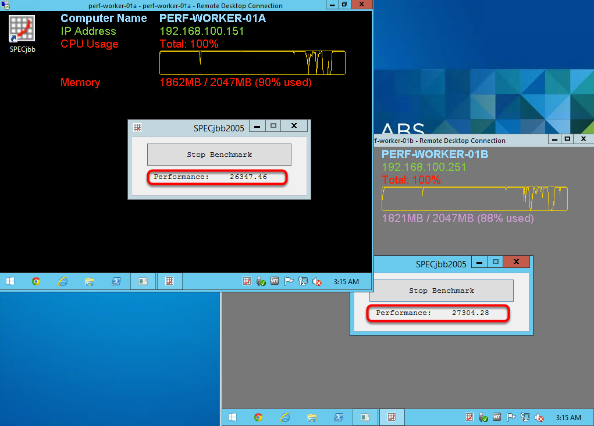Click IP address '192.168.100.151'
Screen dimensions: 594x426
(201, 31)
